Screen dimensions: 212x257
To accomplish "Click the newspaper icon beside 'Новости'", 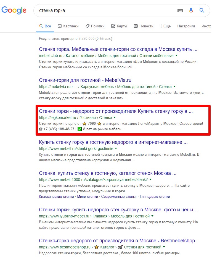I will (136, 26).
